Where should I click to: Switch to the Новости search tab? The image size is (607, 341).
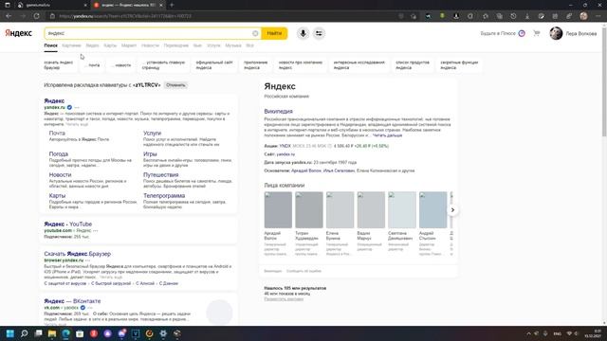pyautogui.click(x=150, y=45)
